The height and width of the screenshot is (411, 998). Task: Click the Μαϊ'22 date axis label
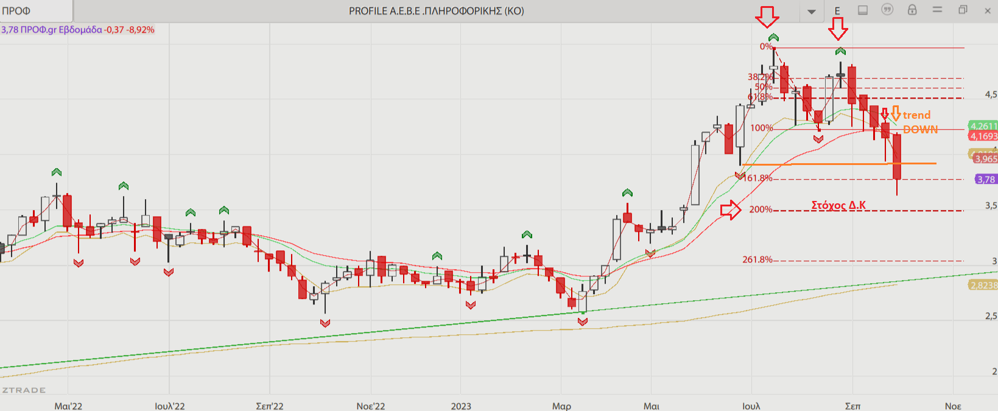pyautogui.click(x=68, y=406)
